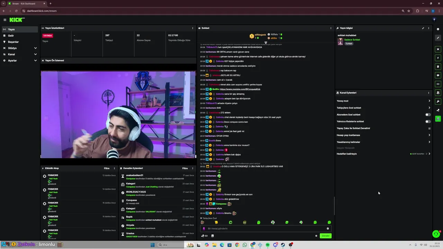
Task: Click the chat panel scrollbar
Action: [334, 206]
